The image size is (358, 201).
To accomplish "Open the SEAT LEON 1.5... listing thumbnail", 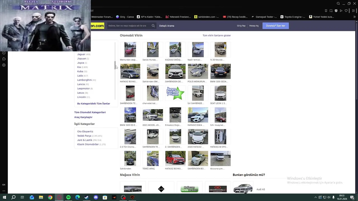I will [x=220, y=93].
